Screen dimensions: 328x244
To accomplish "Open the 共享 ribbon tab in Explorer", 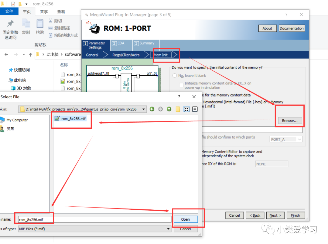I will coord(44,12).
